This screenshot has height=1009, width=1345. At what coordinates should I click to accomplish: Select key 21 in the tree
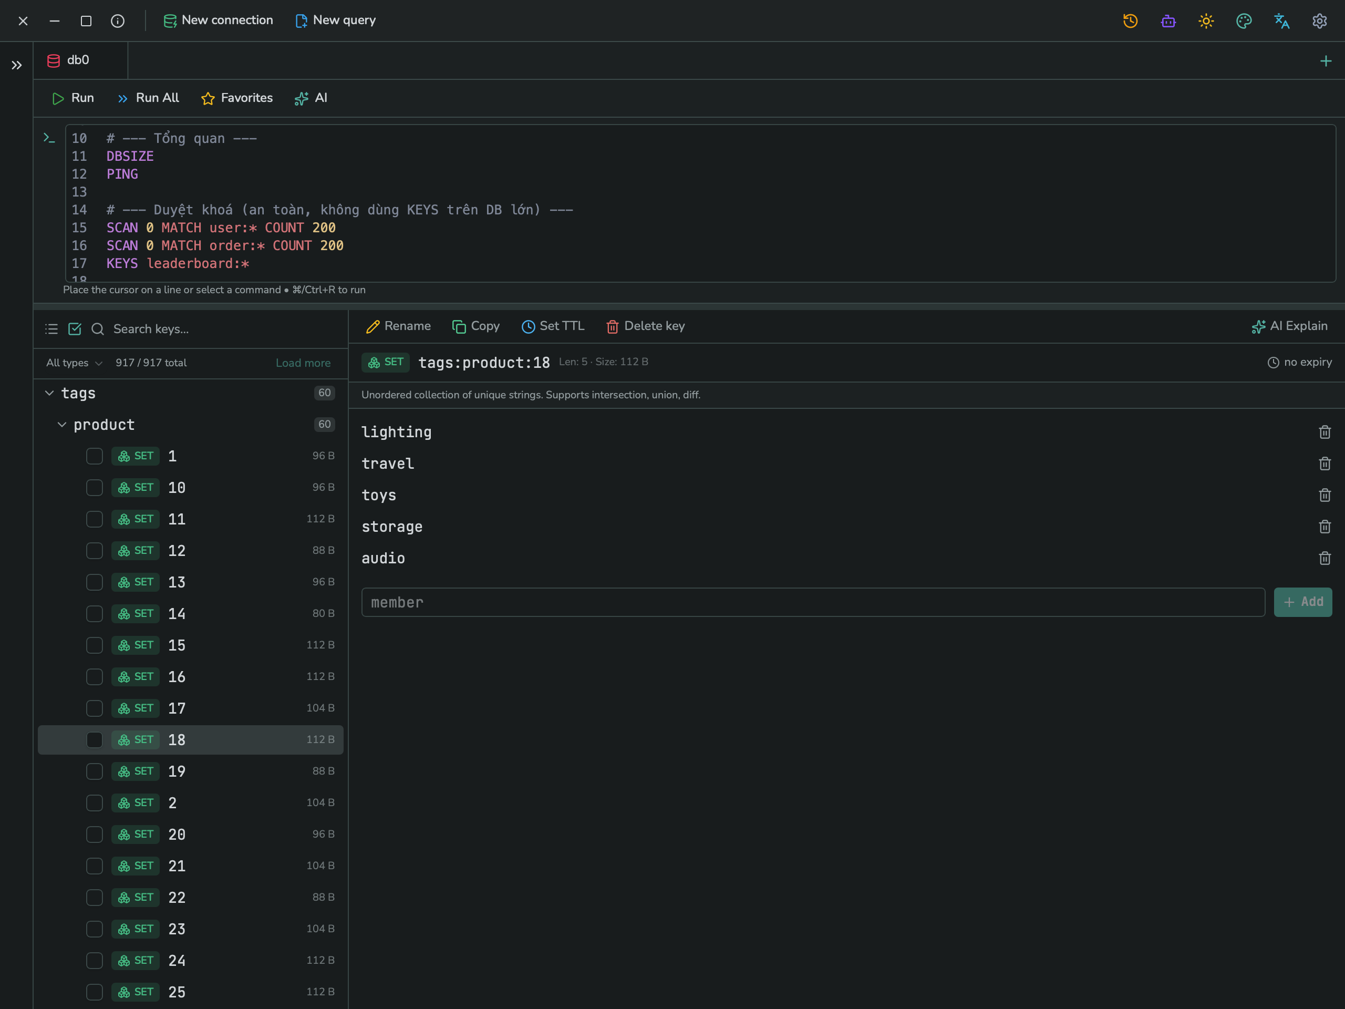click(x=191, y=866)
